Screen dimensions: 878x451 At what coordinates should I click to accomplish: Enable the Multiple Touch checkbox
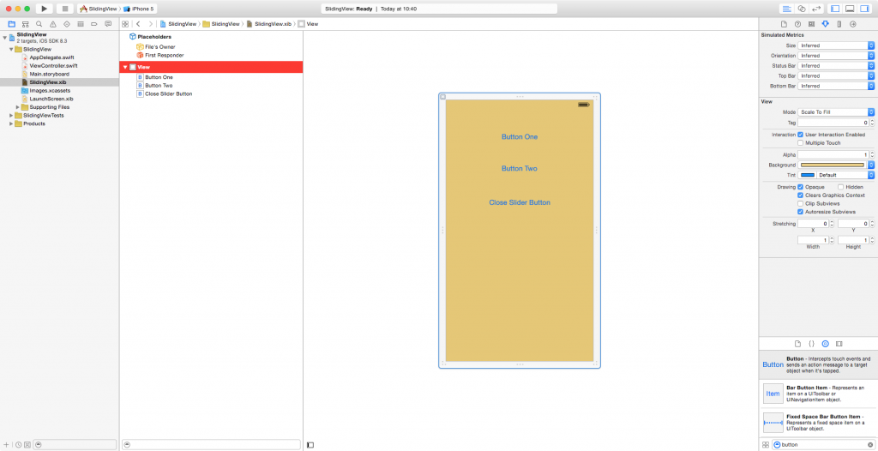(801, 143)
